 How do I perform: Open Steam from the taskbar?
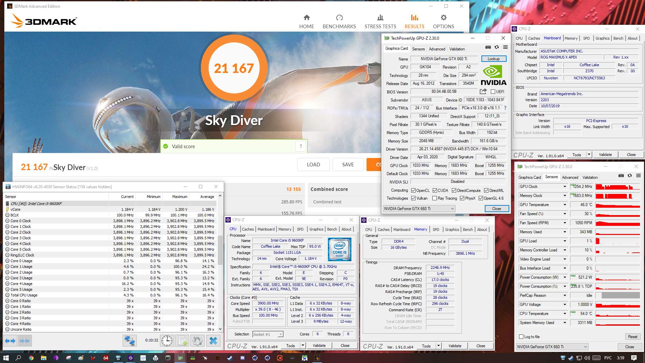click(x=230, y=358)
